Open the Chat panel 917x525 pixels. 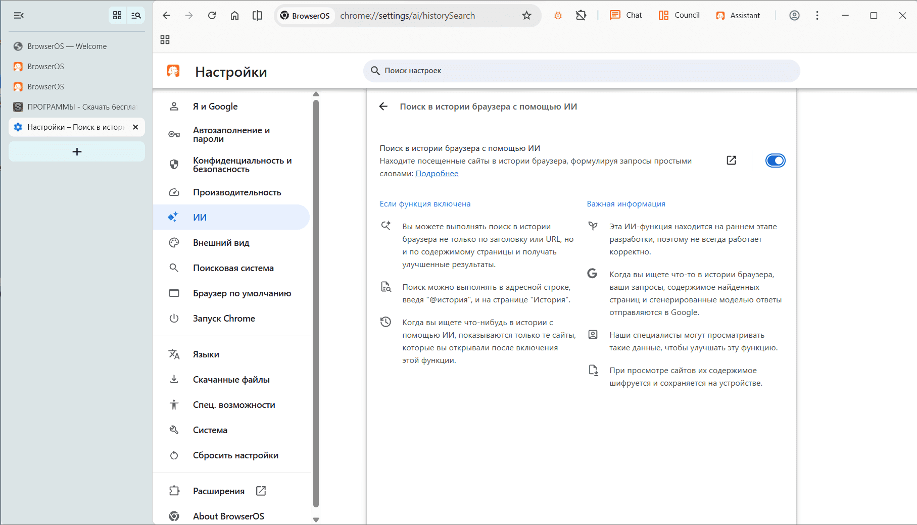coord(625,16)
